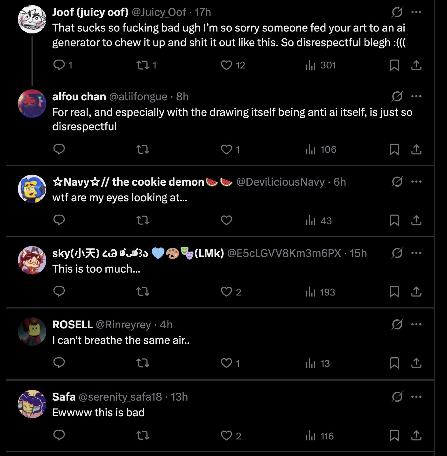Like alfou chan's reply
This screenshot has width=447, height=456.
click(x=226, y=149)
